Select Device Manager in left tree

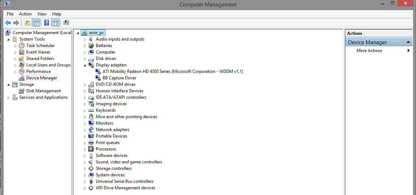pos(41,78)
